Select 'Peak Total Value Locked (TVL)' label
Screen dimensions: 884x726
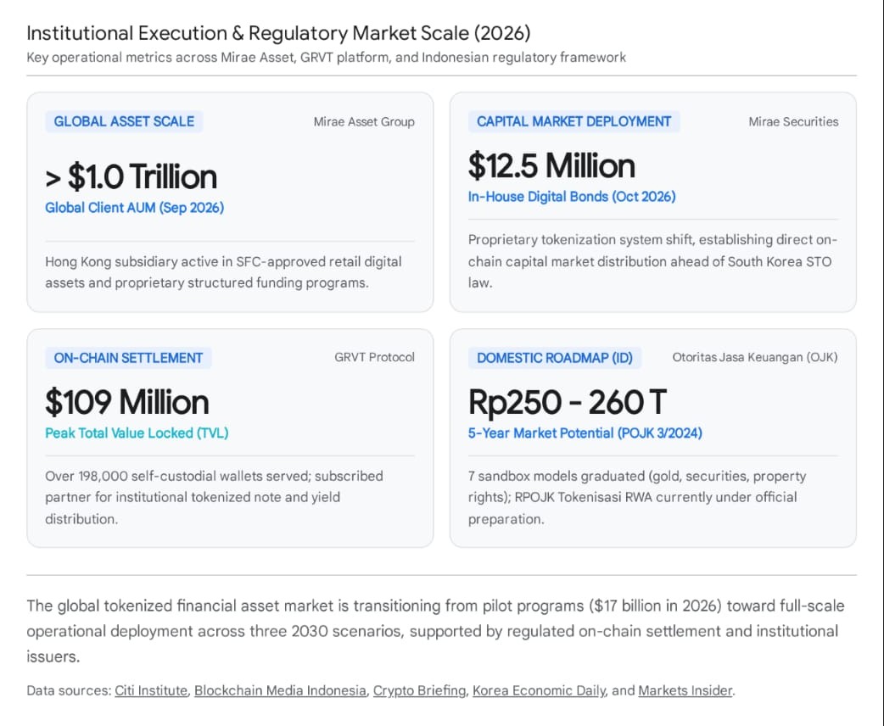pos(137,433)
